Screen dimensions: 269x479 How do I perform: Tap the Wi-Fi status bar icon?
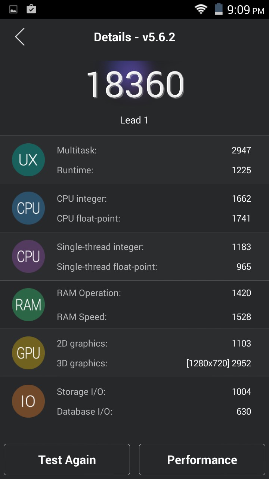click(x=201, y=9)
